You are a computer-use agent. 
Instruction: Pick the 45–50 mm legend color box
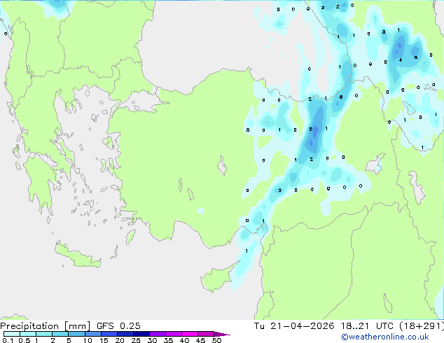[206, 334]
